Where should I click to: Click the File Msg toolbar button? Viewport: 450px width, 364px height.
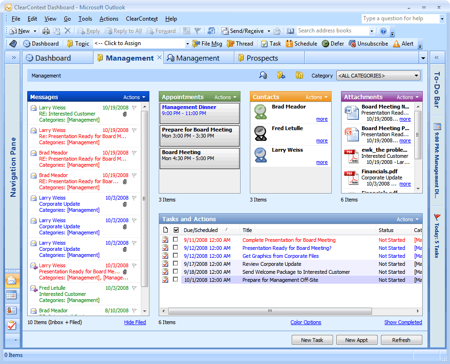click(x=207, y=44)
